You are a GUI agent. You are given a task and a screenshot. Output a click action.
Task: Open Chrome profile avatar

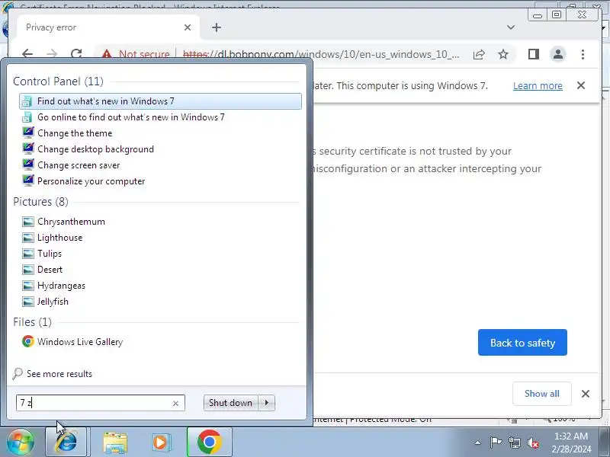coord(558,54)
